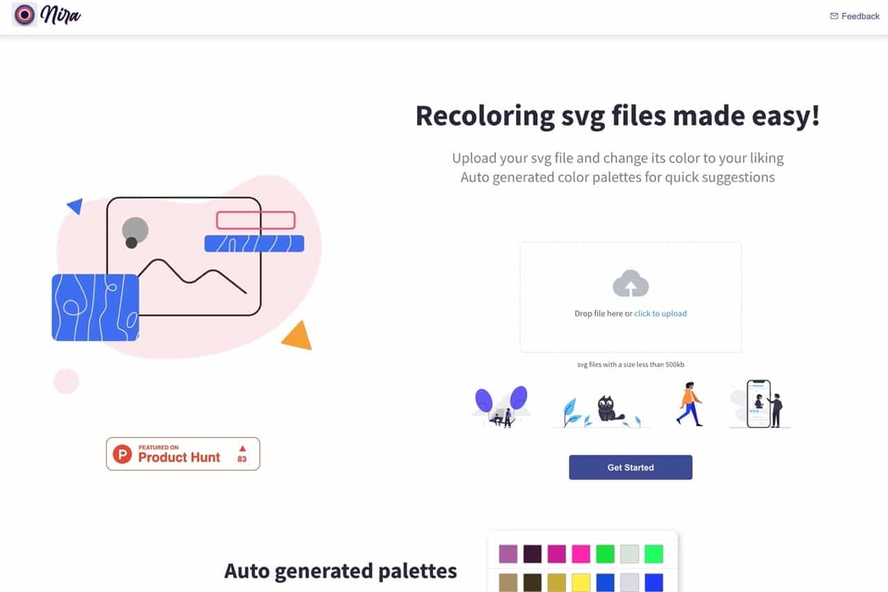The width and height of the screenshot is (888, 592).
Task: Click the 'Recoloring svg files made easy!' heading
Action: click(x=617, y=116)
